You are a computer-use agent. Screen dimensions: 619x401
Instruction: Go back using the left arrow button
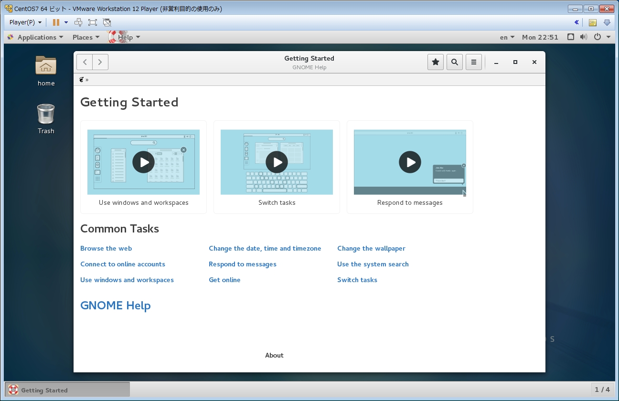click(85, 62)
